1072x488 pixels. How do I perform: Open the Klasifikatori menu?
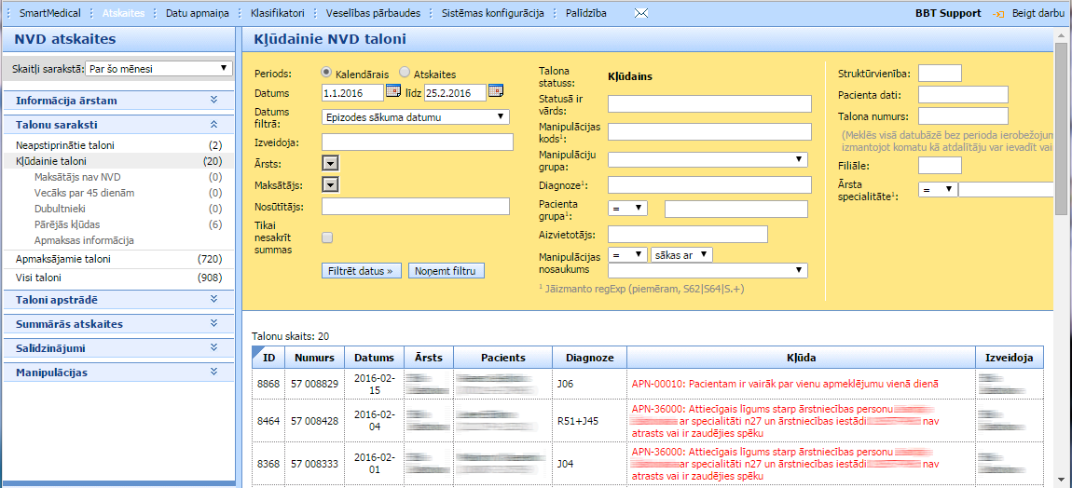click(278, 14)
